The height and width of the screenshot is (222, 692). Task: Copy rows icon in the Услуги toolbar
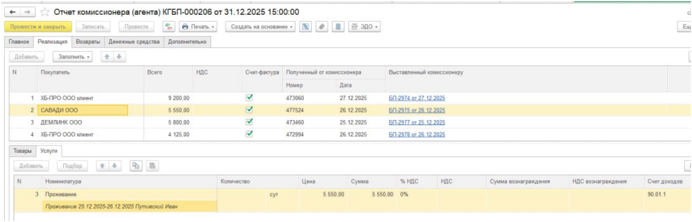pyautogui.click(x=133, y=165)
